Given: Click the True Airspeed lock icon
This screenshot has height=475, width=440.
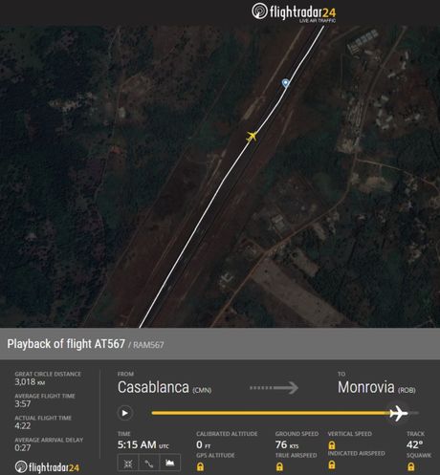Looking at the screenshot, I should [x=279, y=467].
